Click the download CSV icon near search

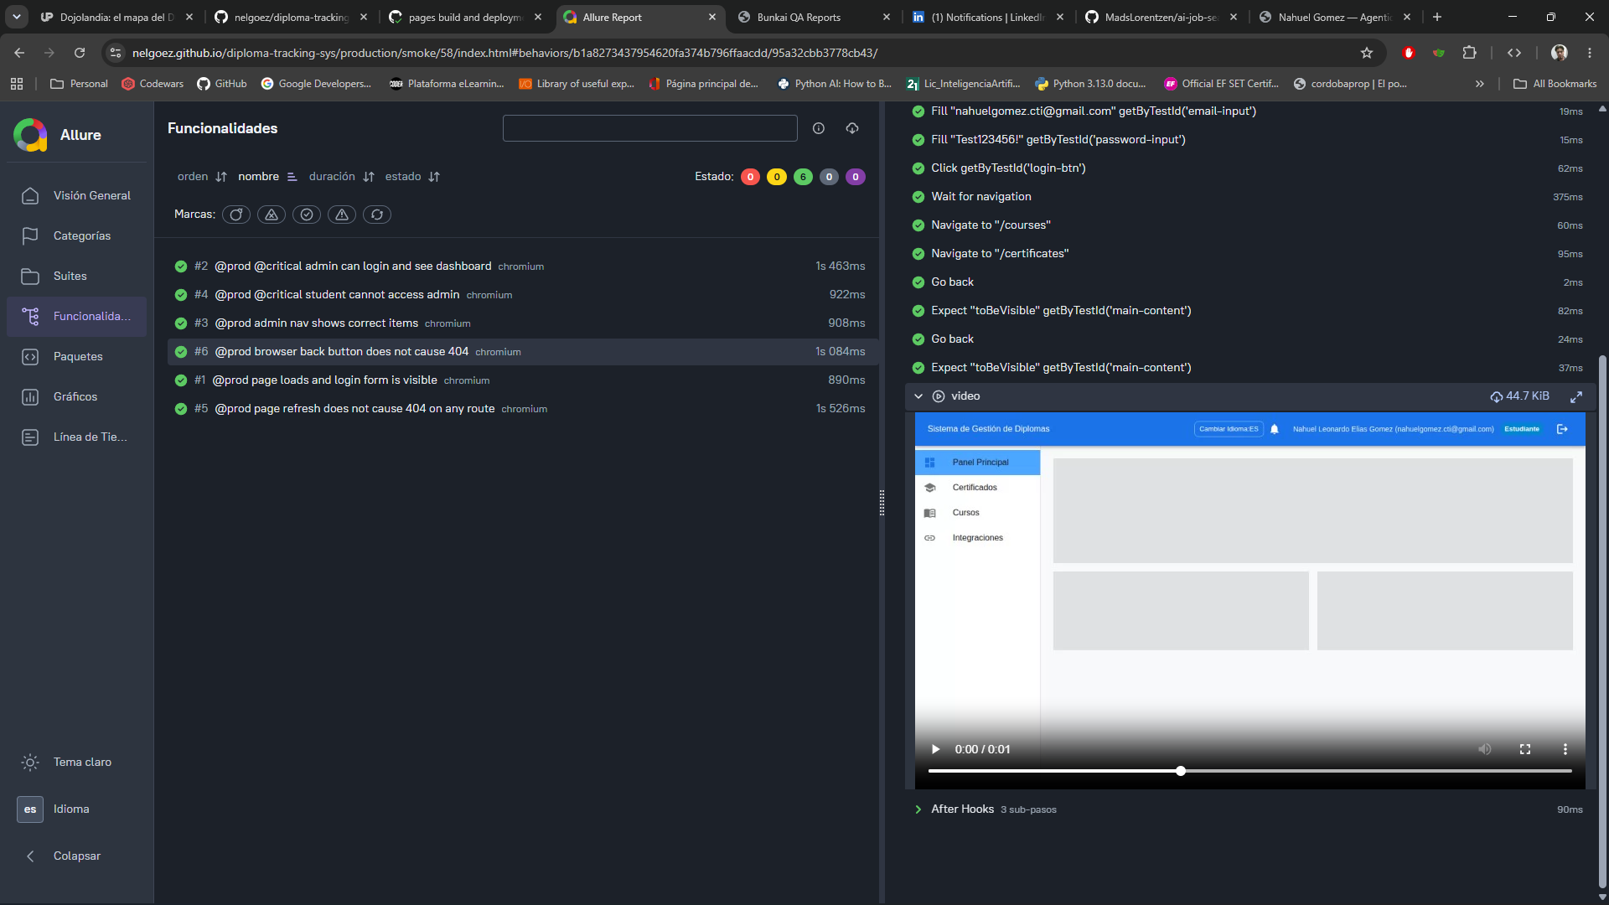[852, 128]
